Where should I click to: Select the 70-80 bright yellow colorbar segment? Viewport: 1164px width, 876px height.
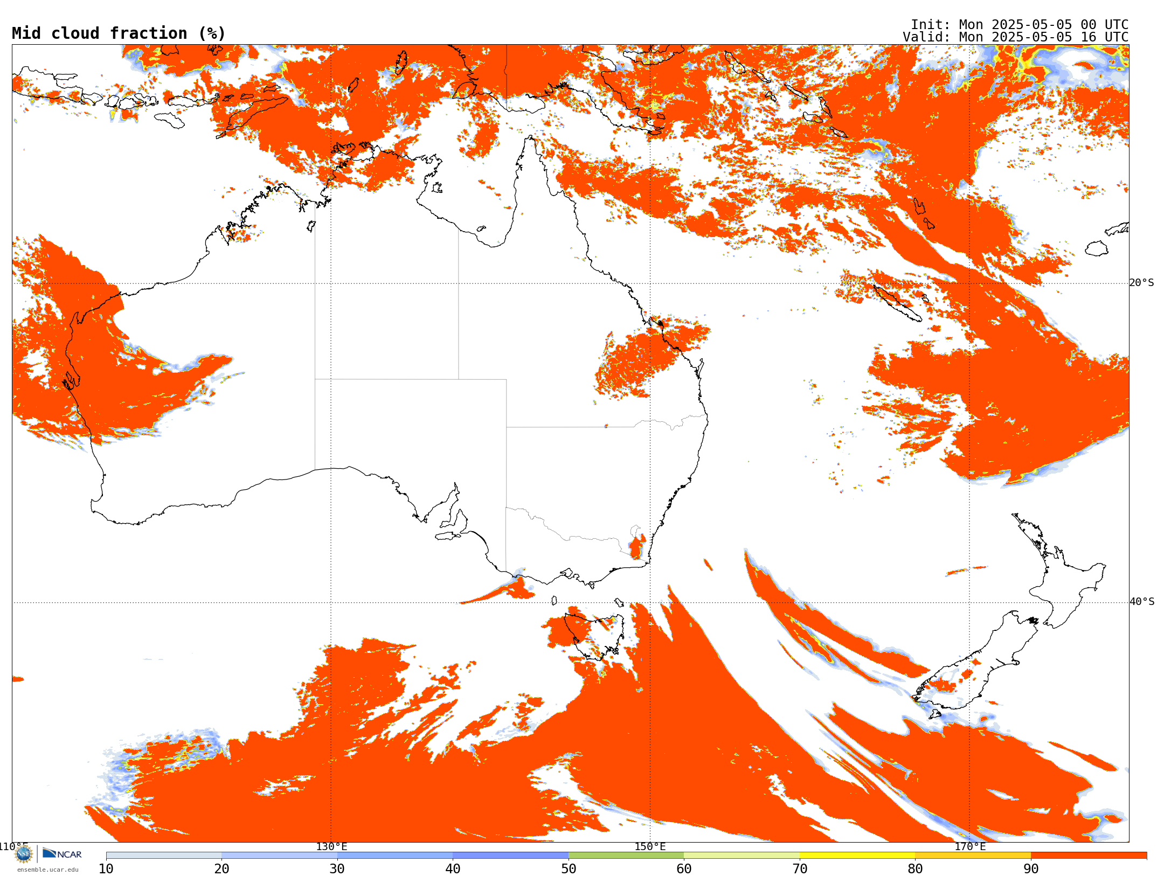pyautogui.click(x=857, y=856)
